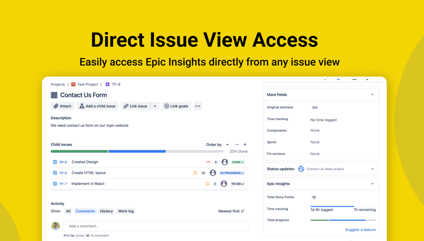This screenshot has width=424, height=241.
Task: Click the TP-6 task type checkbox icon
Action: pos(55,172)
